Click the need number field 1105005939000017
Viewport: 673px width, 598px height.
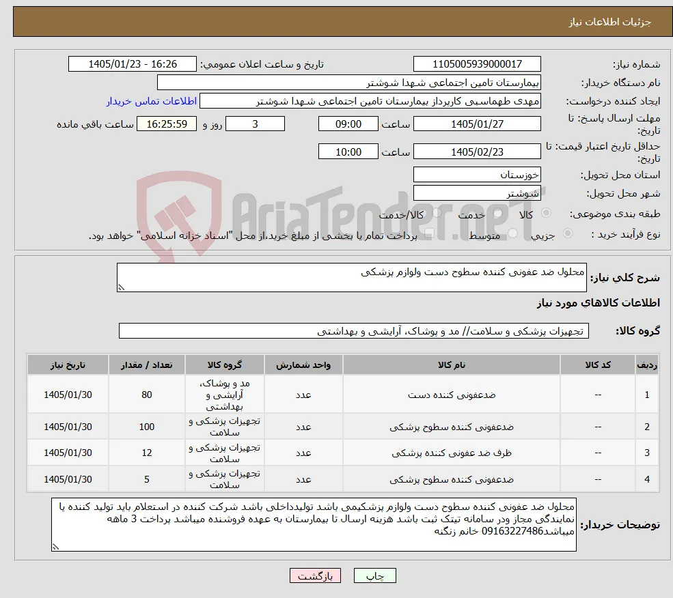(x=477, y=64)
